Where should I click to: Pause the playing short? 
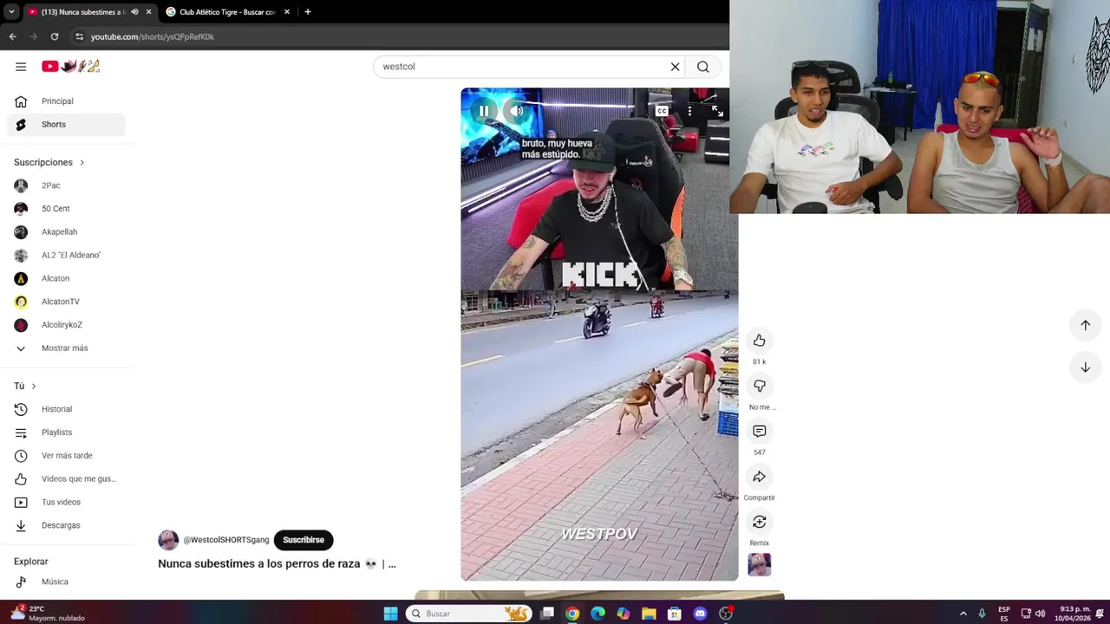[484, 111]
